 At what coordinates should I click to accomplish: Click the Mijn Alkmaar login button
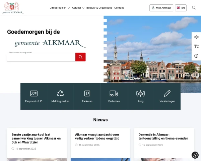(x=161, y=8)
